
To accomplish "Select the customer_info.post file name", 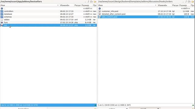I will click(110, 11).
